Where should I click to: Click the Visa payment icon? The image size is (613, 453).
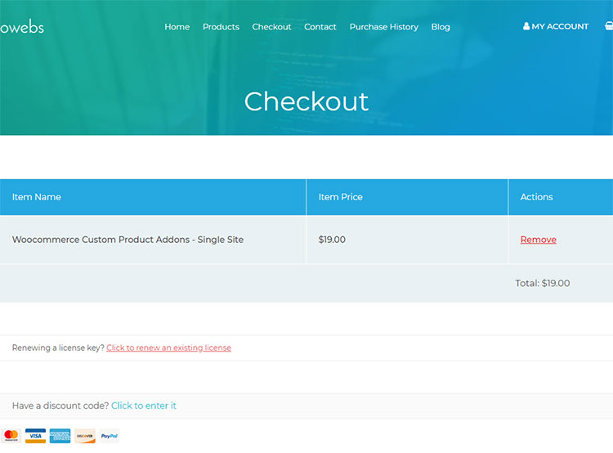point(36,436)
